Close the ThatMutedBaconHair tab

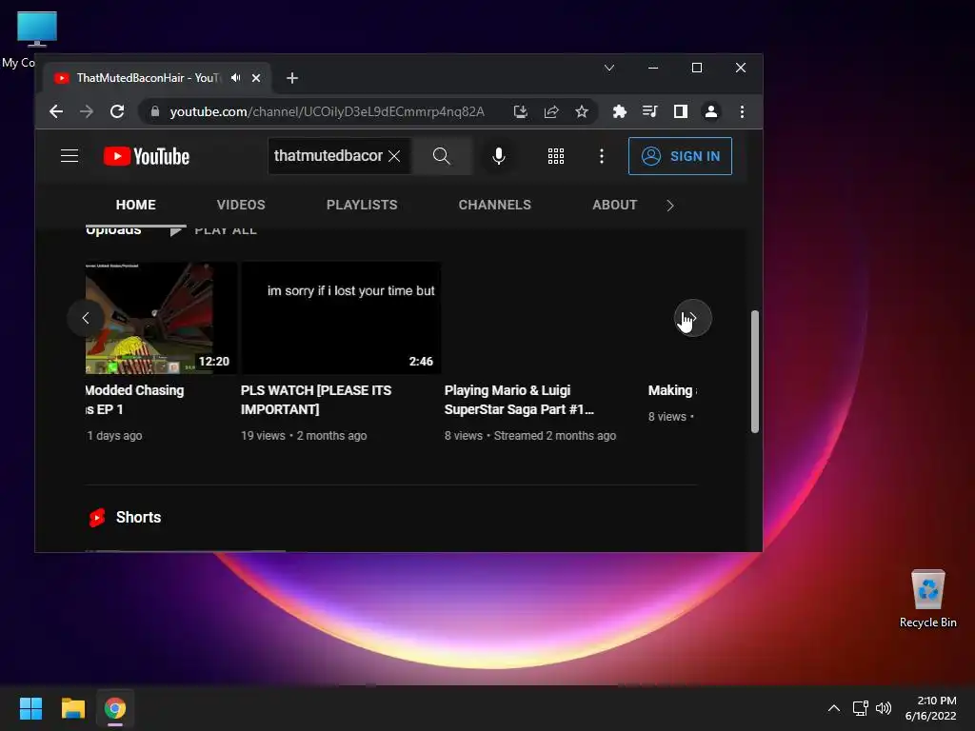(256, 78)
